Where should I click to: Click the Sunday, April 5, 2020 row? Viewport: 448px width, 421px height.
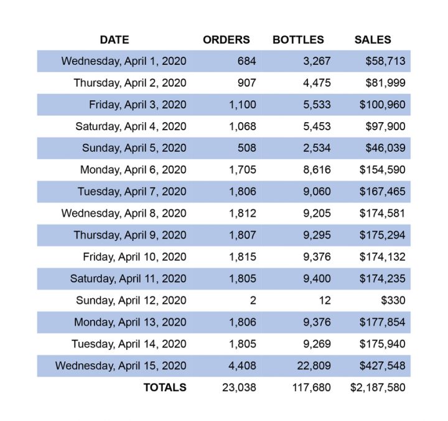coord(224,148)
